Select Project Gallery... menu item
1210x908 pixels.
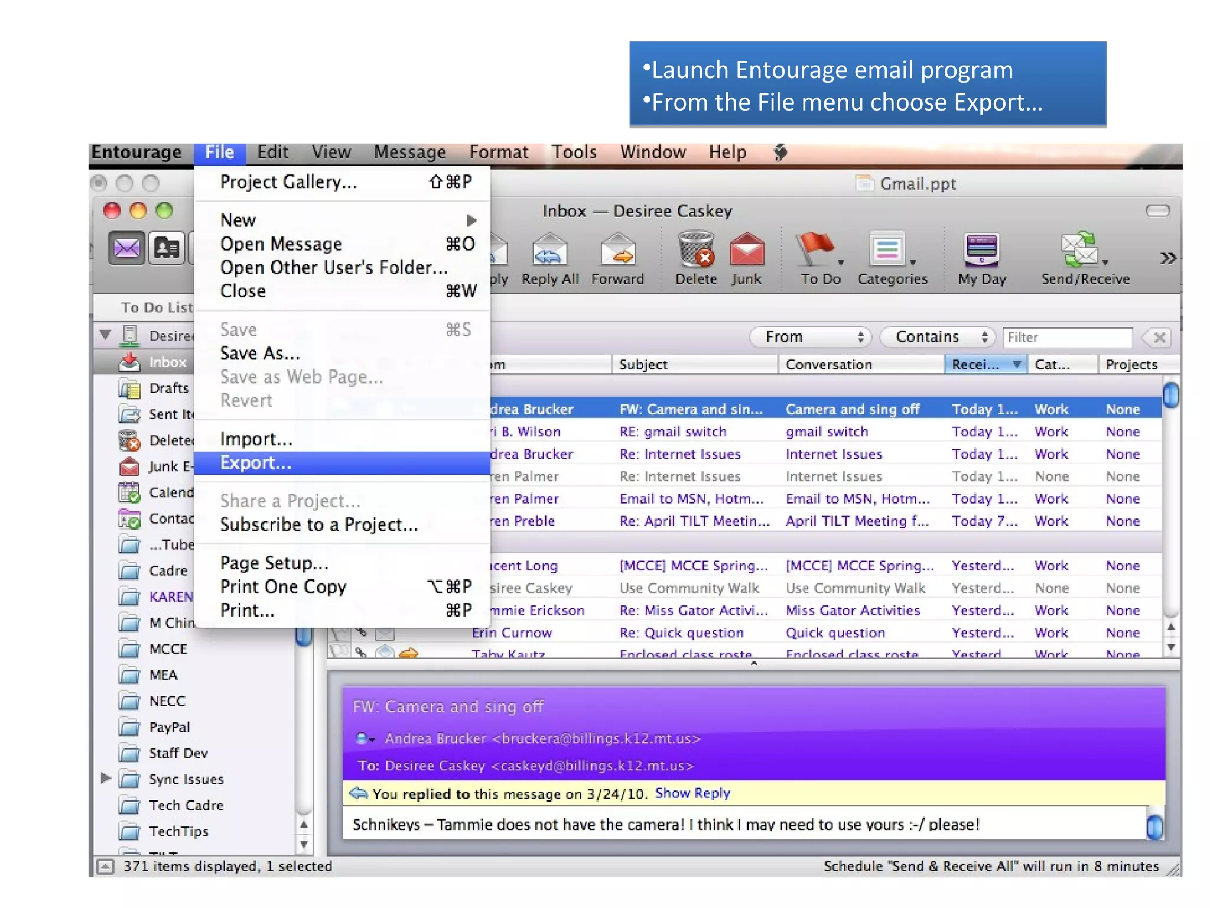pyautogui.click(x=342, y=182)
